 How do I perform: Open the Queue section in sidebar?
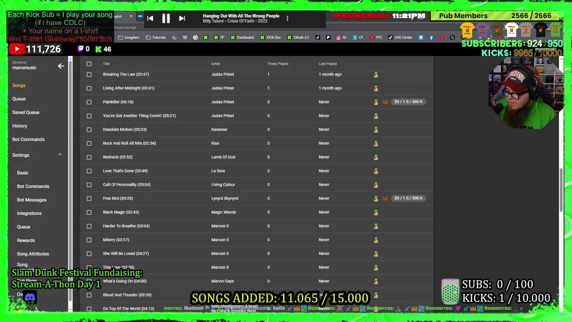[19, 99]
